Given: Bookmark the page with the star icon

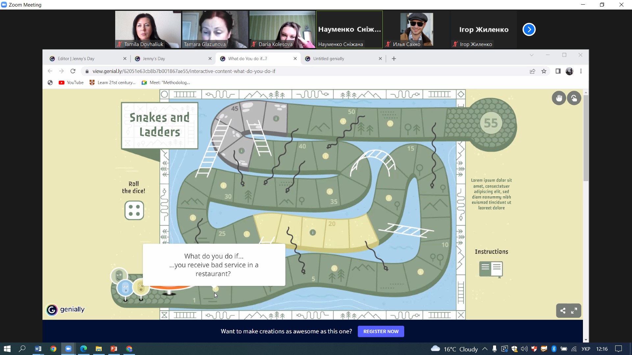Looking at the screenshot, I should click(544, 71).
